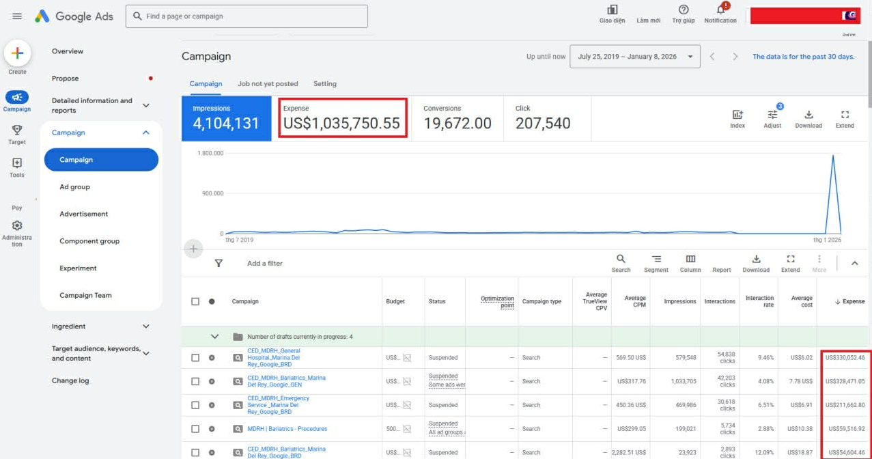Viewport: 872px width, 459px height.
Task: Open Tools icon in left rail
Action: (x=17, y=163)
